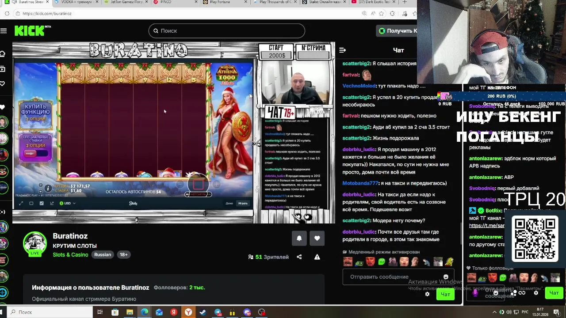
Task: Open volume control in system tray
Action: pos(509,312)
